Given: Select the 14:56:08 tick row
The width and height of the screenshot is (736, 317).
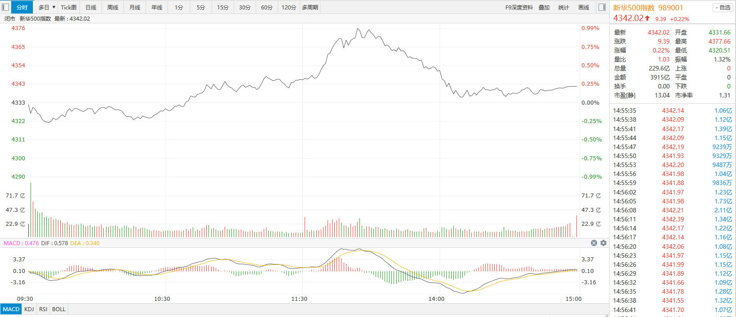Looking at the screenshot, I should [x=672, y=210].
